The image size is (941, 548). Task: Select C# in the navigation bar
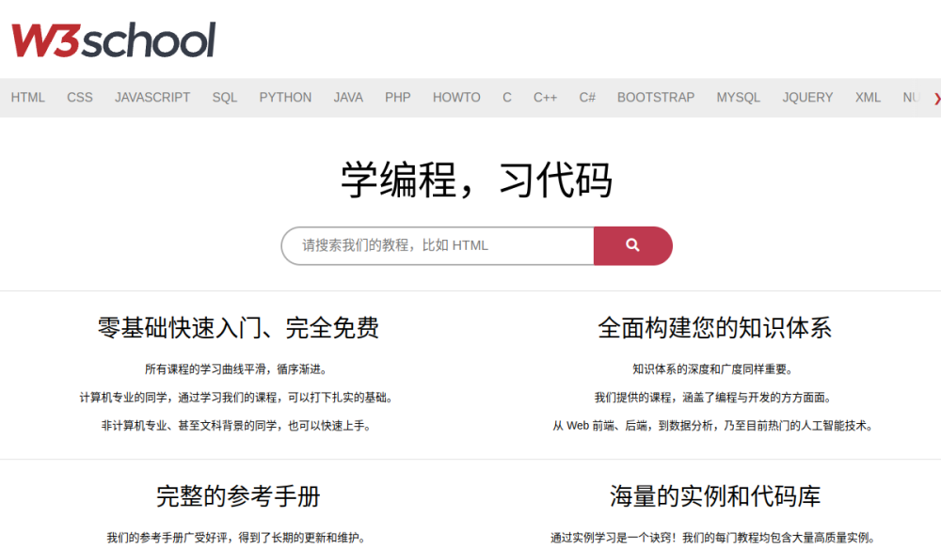[587, 98]
